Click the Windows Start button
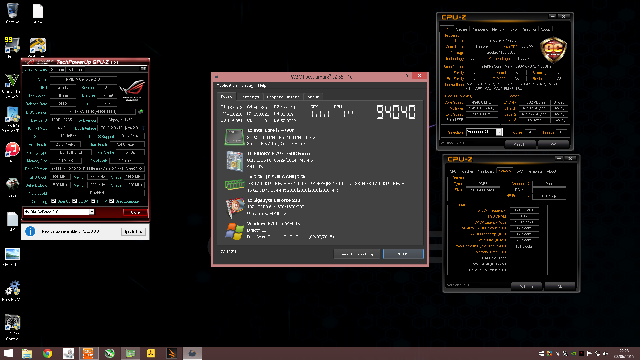 8,353
